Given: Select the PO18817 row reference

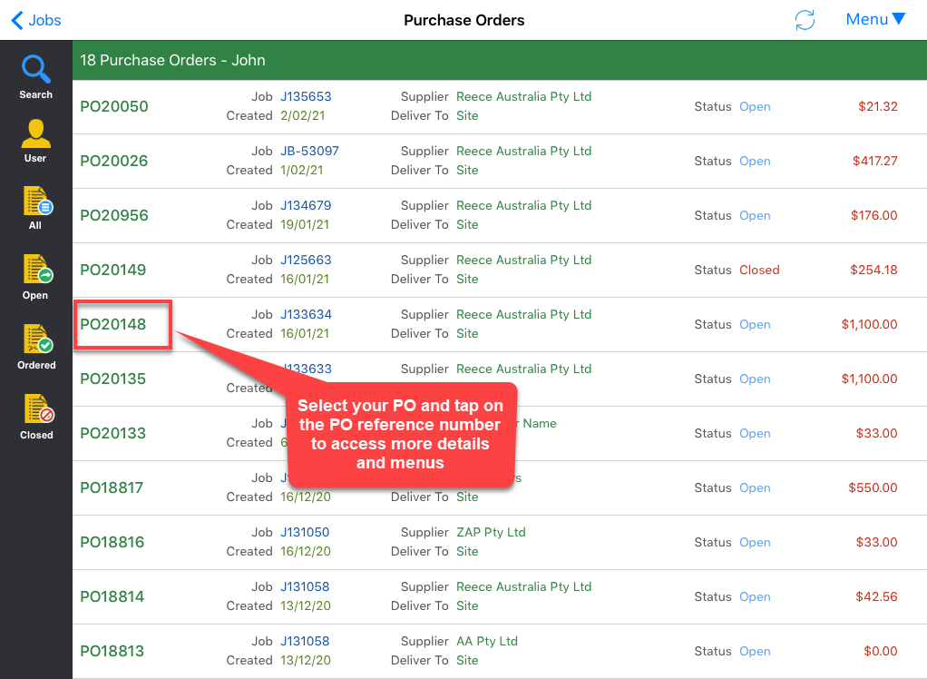Looking at the screenshot, I should pyautogui.click(x=112, y=487).
